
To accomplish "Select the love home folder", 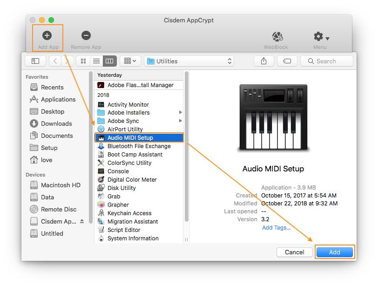I will [x=41, y=160].
